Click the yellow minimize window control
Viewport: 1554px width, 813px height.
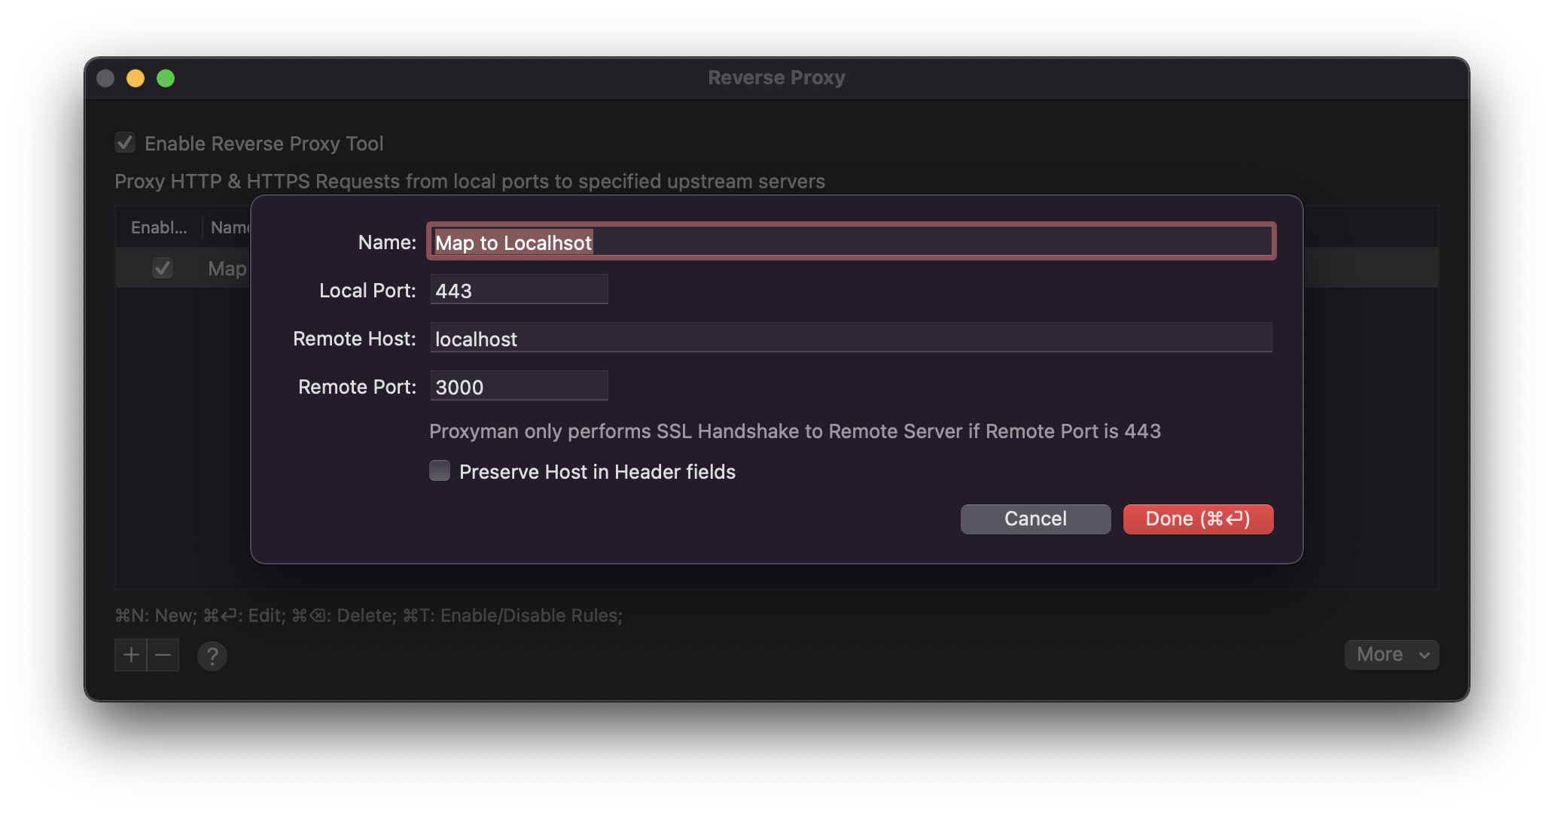click(x=136, y=78)
